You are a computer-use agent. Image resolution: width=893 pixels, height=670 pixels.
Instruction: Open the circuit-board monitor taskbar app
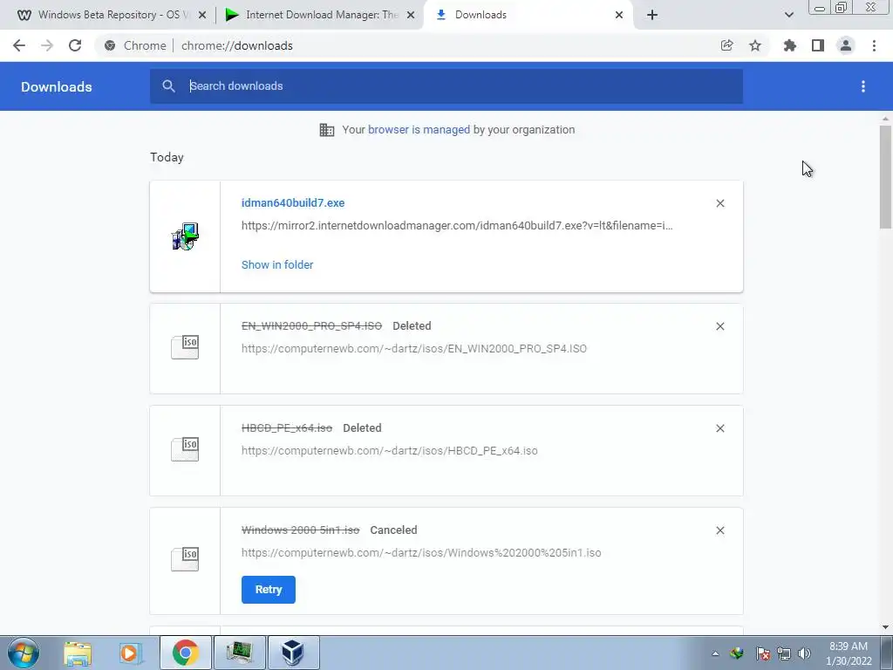tap(239, 653)
